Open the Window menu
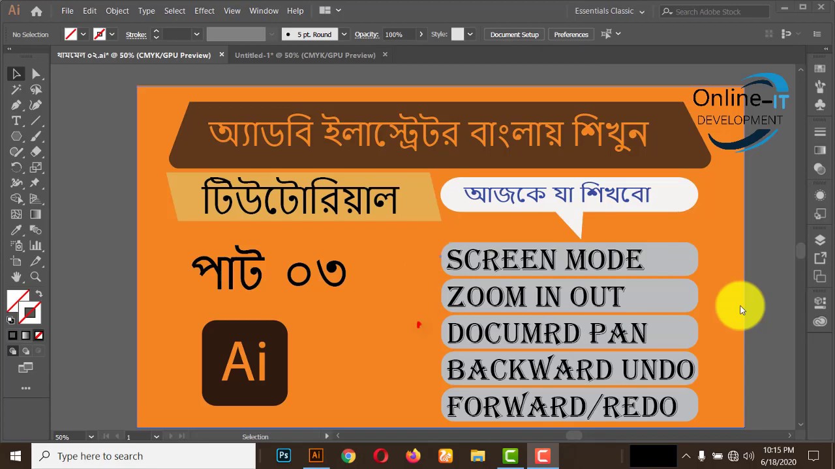Screen dimensions: 835x469 click(264, 10)
